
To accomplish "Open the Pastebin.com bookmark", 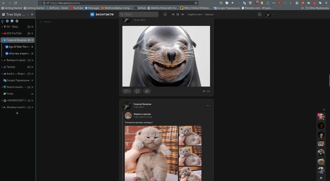I will click(x=257, y=8).
